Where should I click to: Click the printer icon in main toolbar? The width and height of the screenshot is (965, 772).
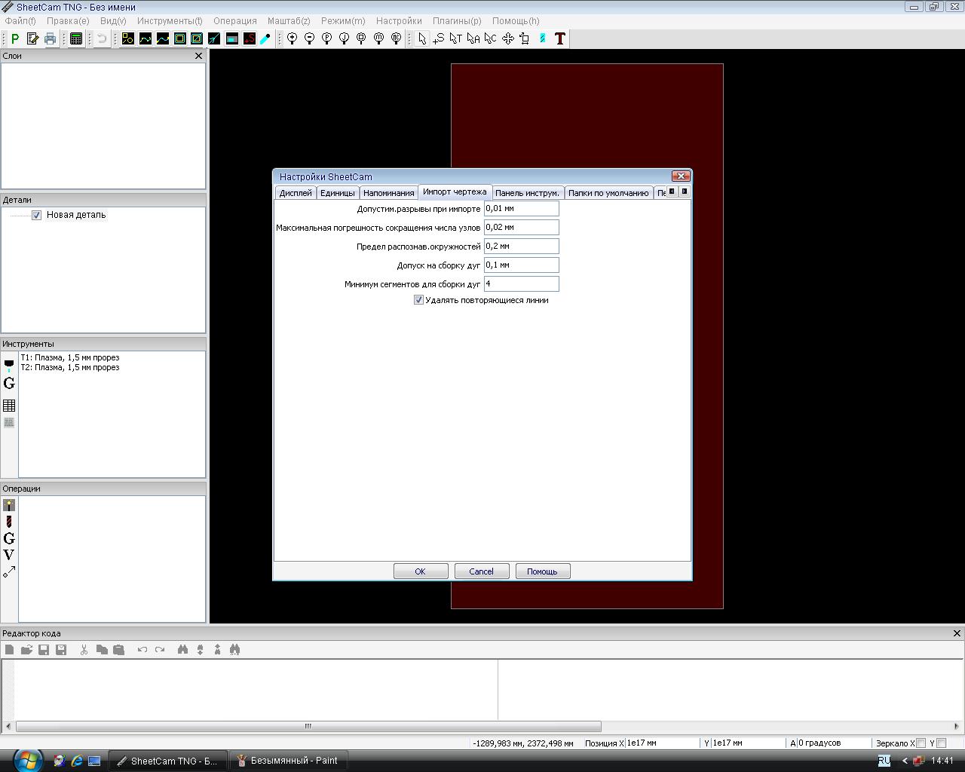[x=50, y=38]
